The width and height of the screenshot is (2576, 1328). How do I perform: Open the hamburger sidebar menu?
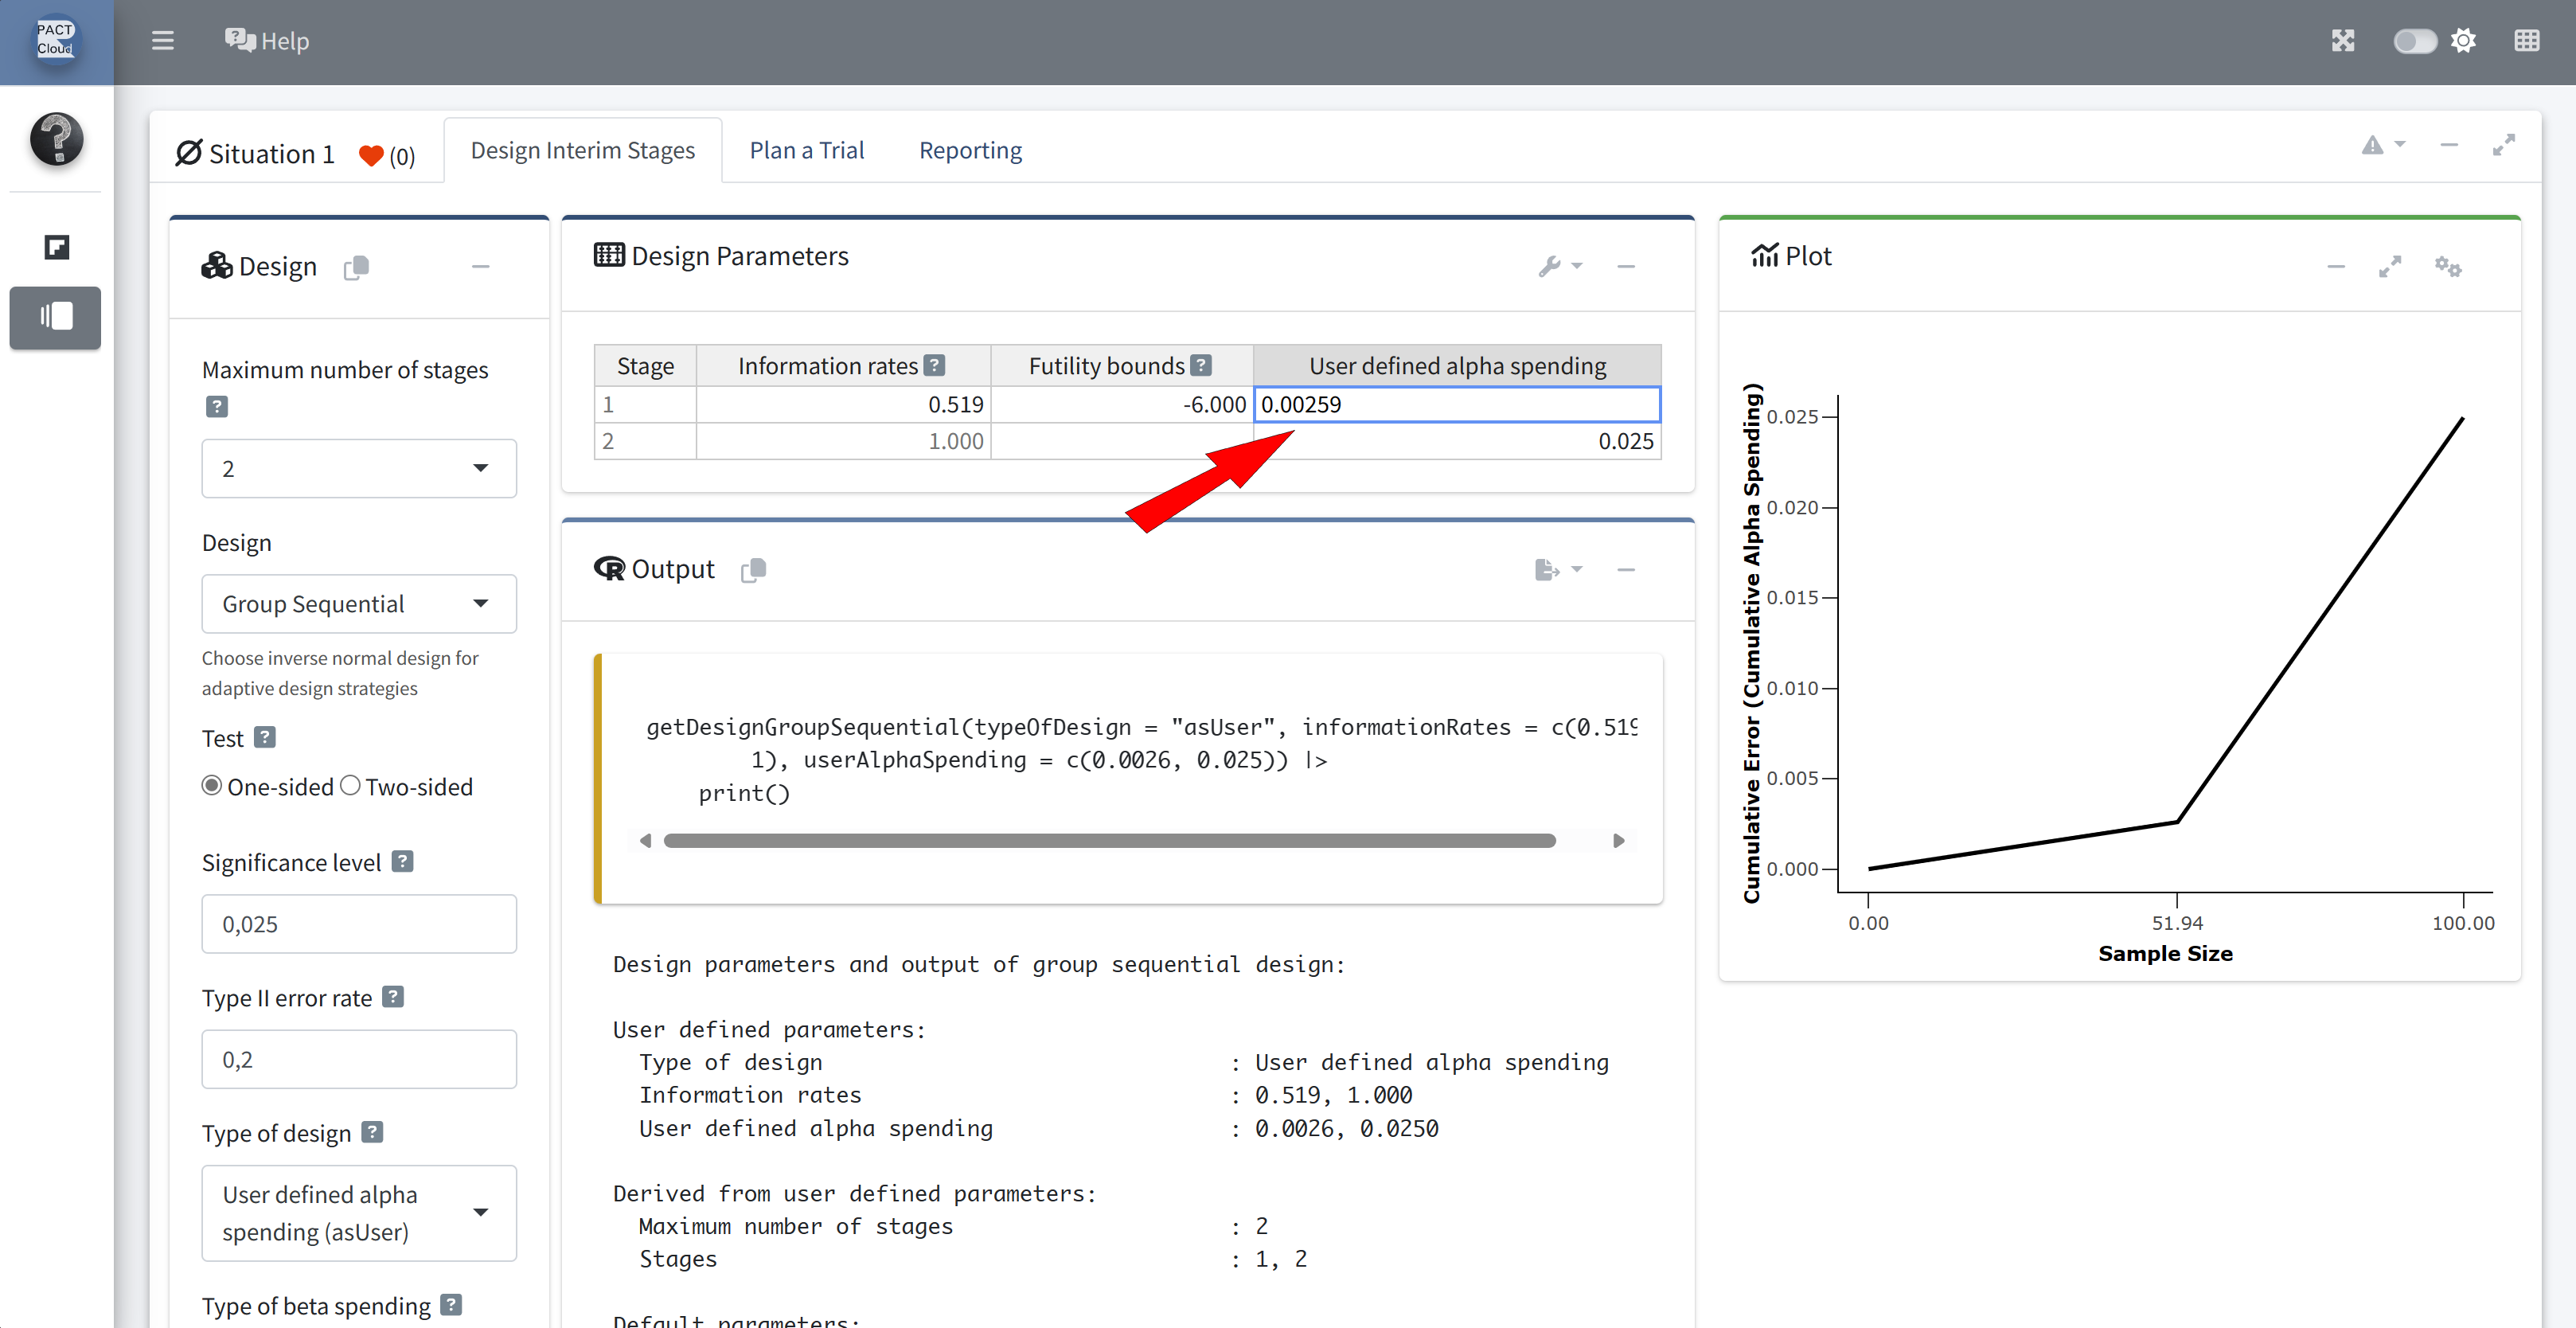click(x=162, y=41)
